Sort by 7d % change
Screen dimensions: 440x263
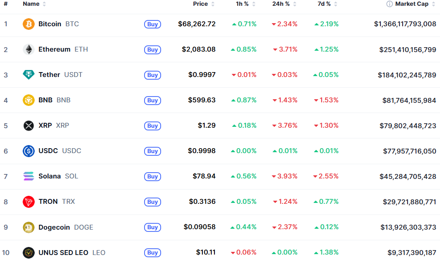coord(324,4)
